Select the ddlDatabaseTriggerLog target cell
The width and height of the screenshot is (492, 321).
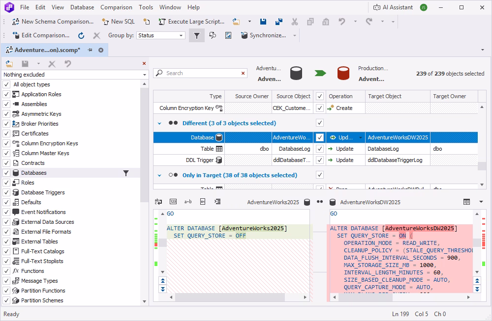(397, 160)
